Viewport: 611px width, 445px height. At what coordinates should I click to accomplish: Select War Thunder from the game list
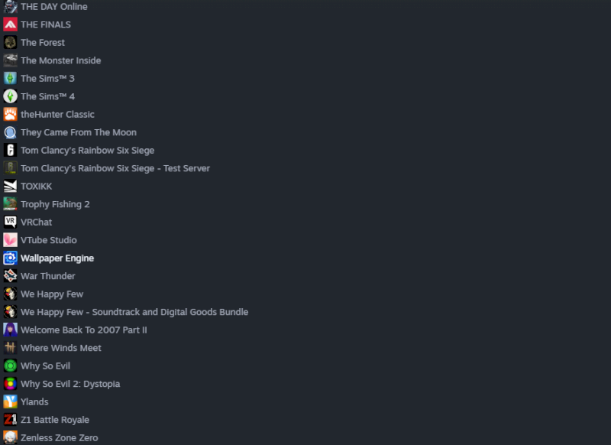[x=47, y=276]
